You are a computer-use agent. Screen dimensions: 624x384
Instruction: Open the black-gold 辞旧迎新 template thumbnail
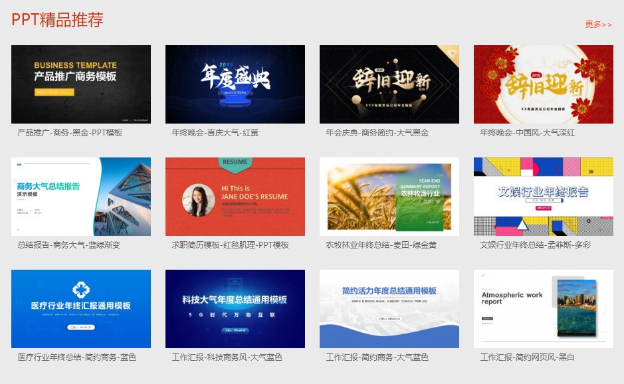tap(389, 84)
